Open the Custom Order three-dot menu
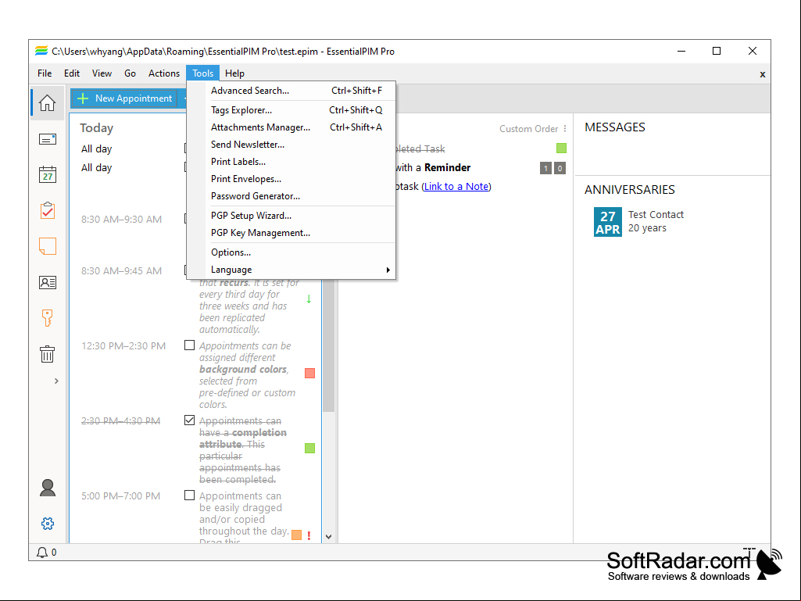The width and height of the screenshot is (801, 601). point(565,129)
